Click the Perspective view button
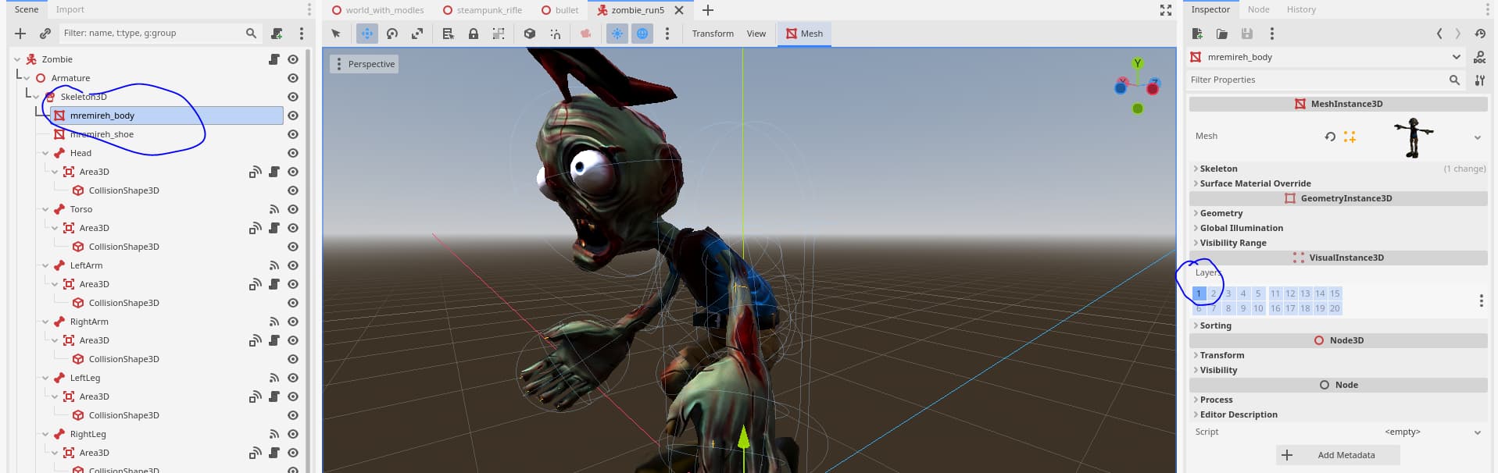Image resolution: width=1498 pixels, height=473 pixels. point(364,64)
